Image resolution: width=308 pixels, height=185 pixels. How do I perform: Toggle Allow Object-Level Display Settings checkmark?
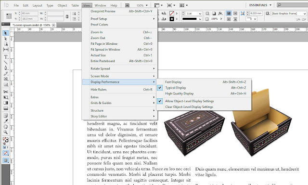tap(160, 101)
